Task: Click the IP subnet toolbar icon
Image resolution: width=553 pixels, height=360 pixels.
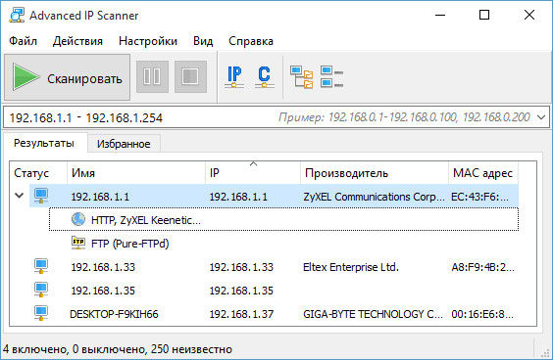Action: point(234,76)
